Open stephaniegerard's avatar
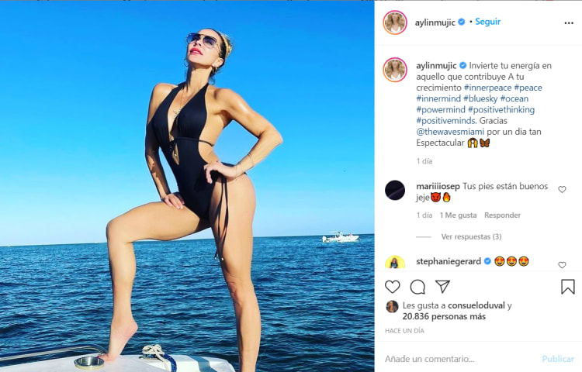The width and height of the screenshot is (582, 372). [x=395, y=262]
